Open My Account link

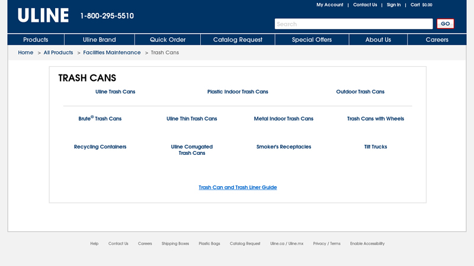click(329, 5)
